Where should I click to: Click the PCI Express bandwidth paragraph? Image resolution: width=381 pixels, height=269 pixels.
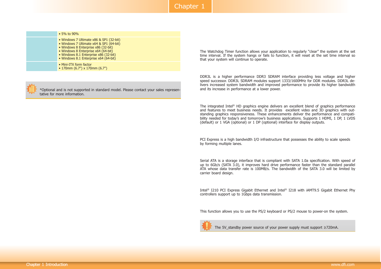pos(275,142)
